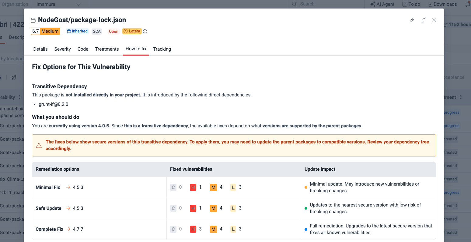Screen dimensions: 471x242
Task: Click the High badge in Safe Update row
Action: pos(193,208)
